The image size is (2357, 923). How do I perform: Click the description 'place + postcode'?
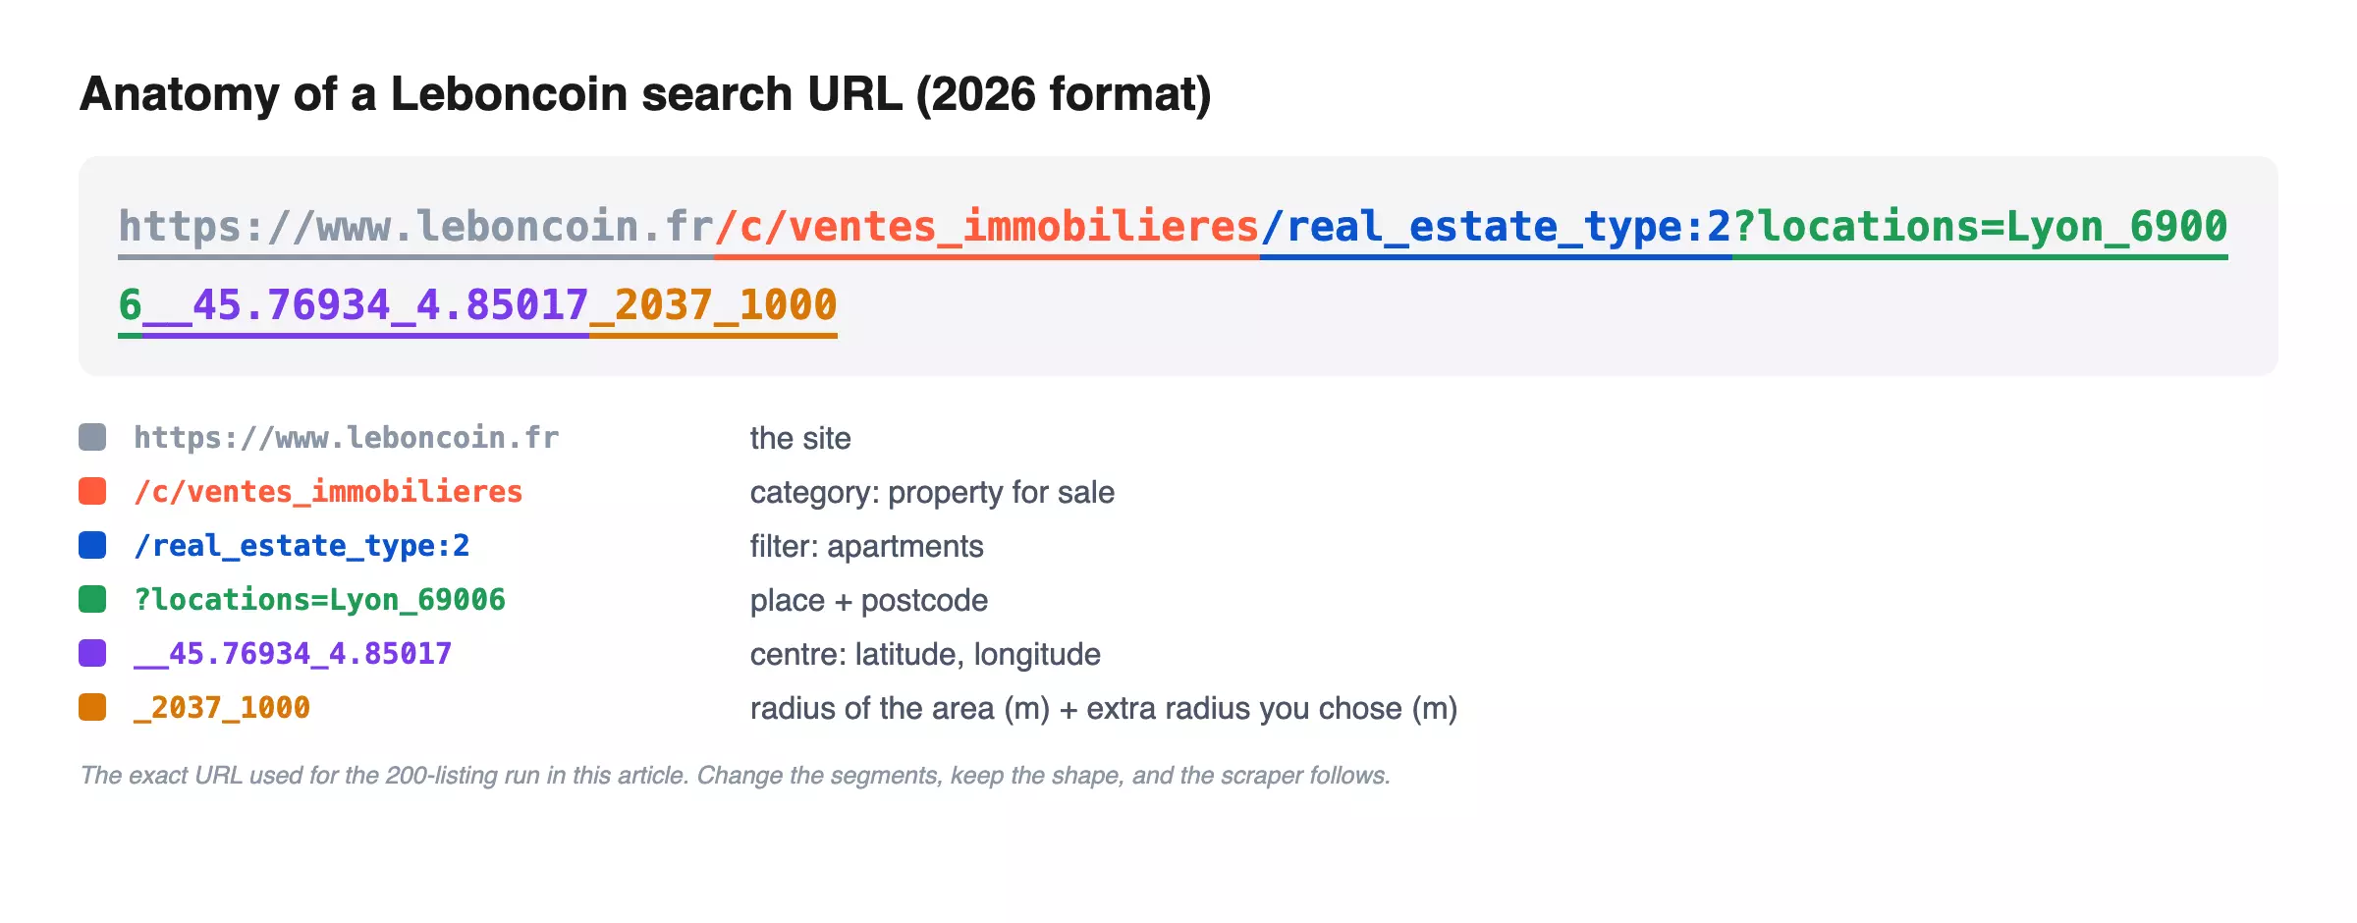[869, 600]
